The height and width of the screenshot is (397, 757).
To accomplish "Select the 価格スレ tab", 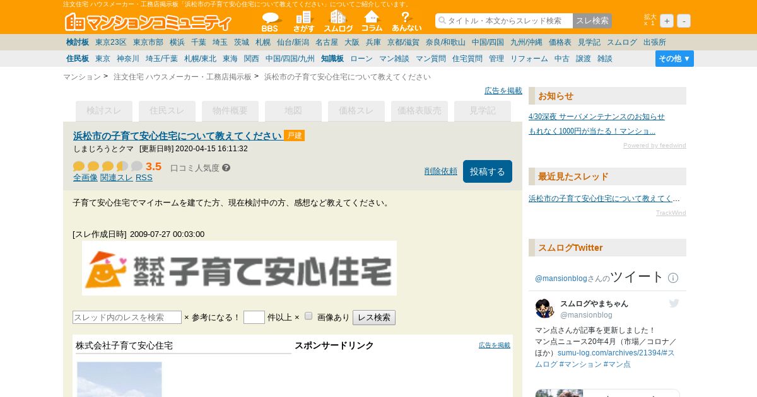I will [x=356, y=111].
